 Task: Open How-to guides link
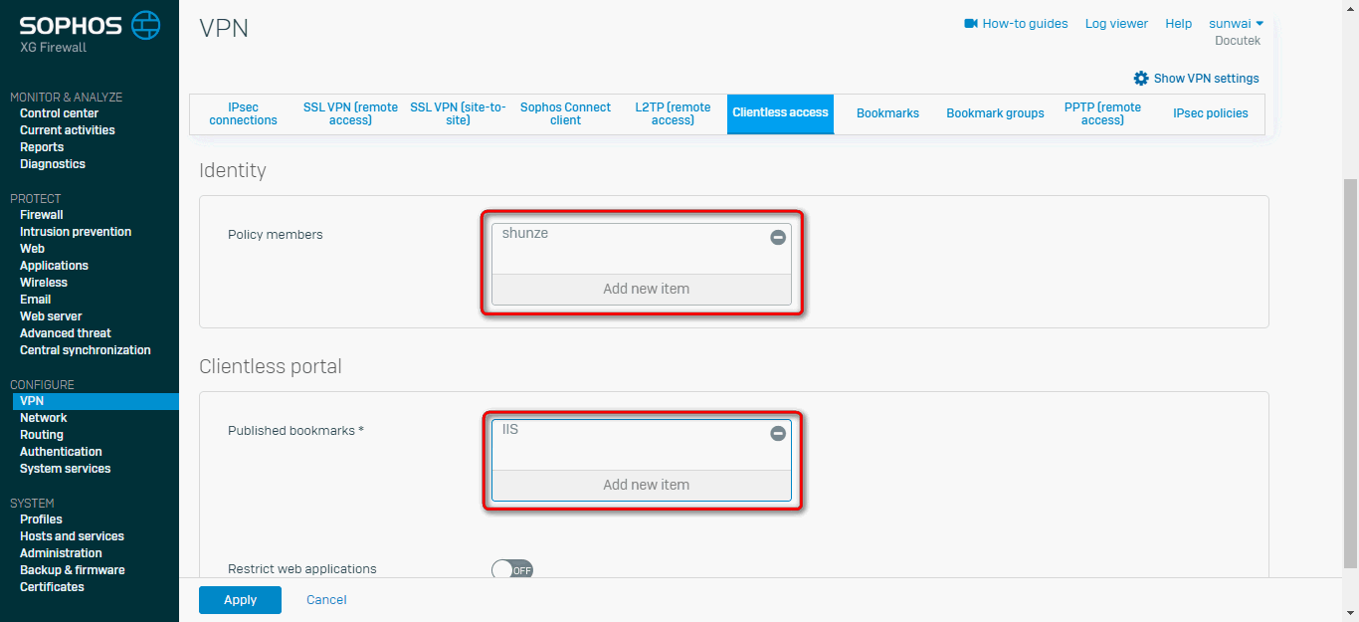(x=1025, y=23)
